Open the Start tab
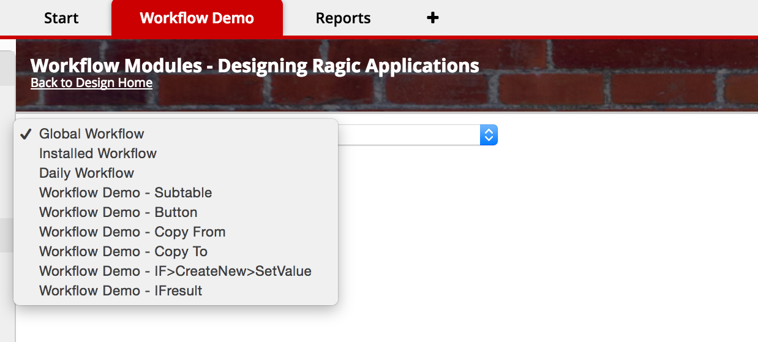Image resolution: width=758 pixels, height=342 pixels. [61, 18]
